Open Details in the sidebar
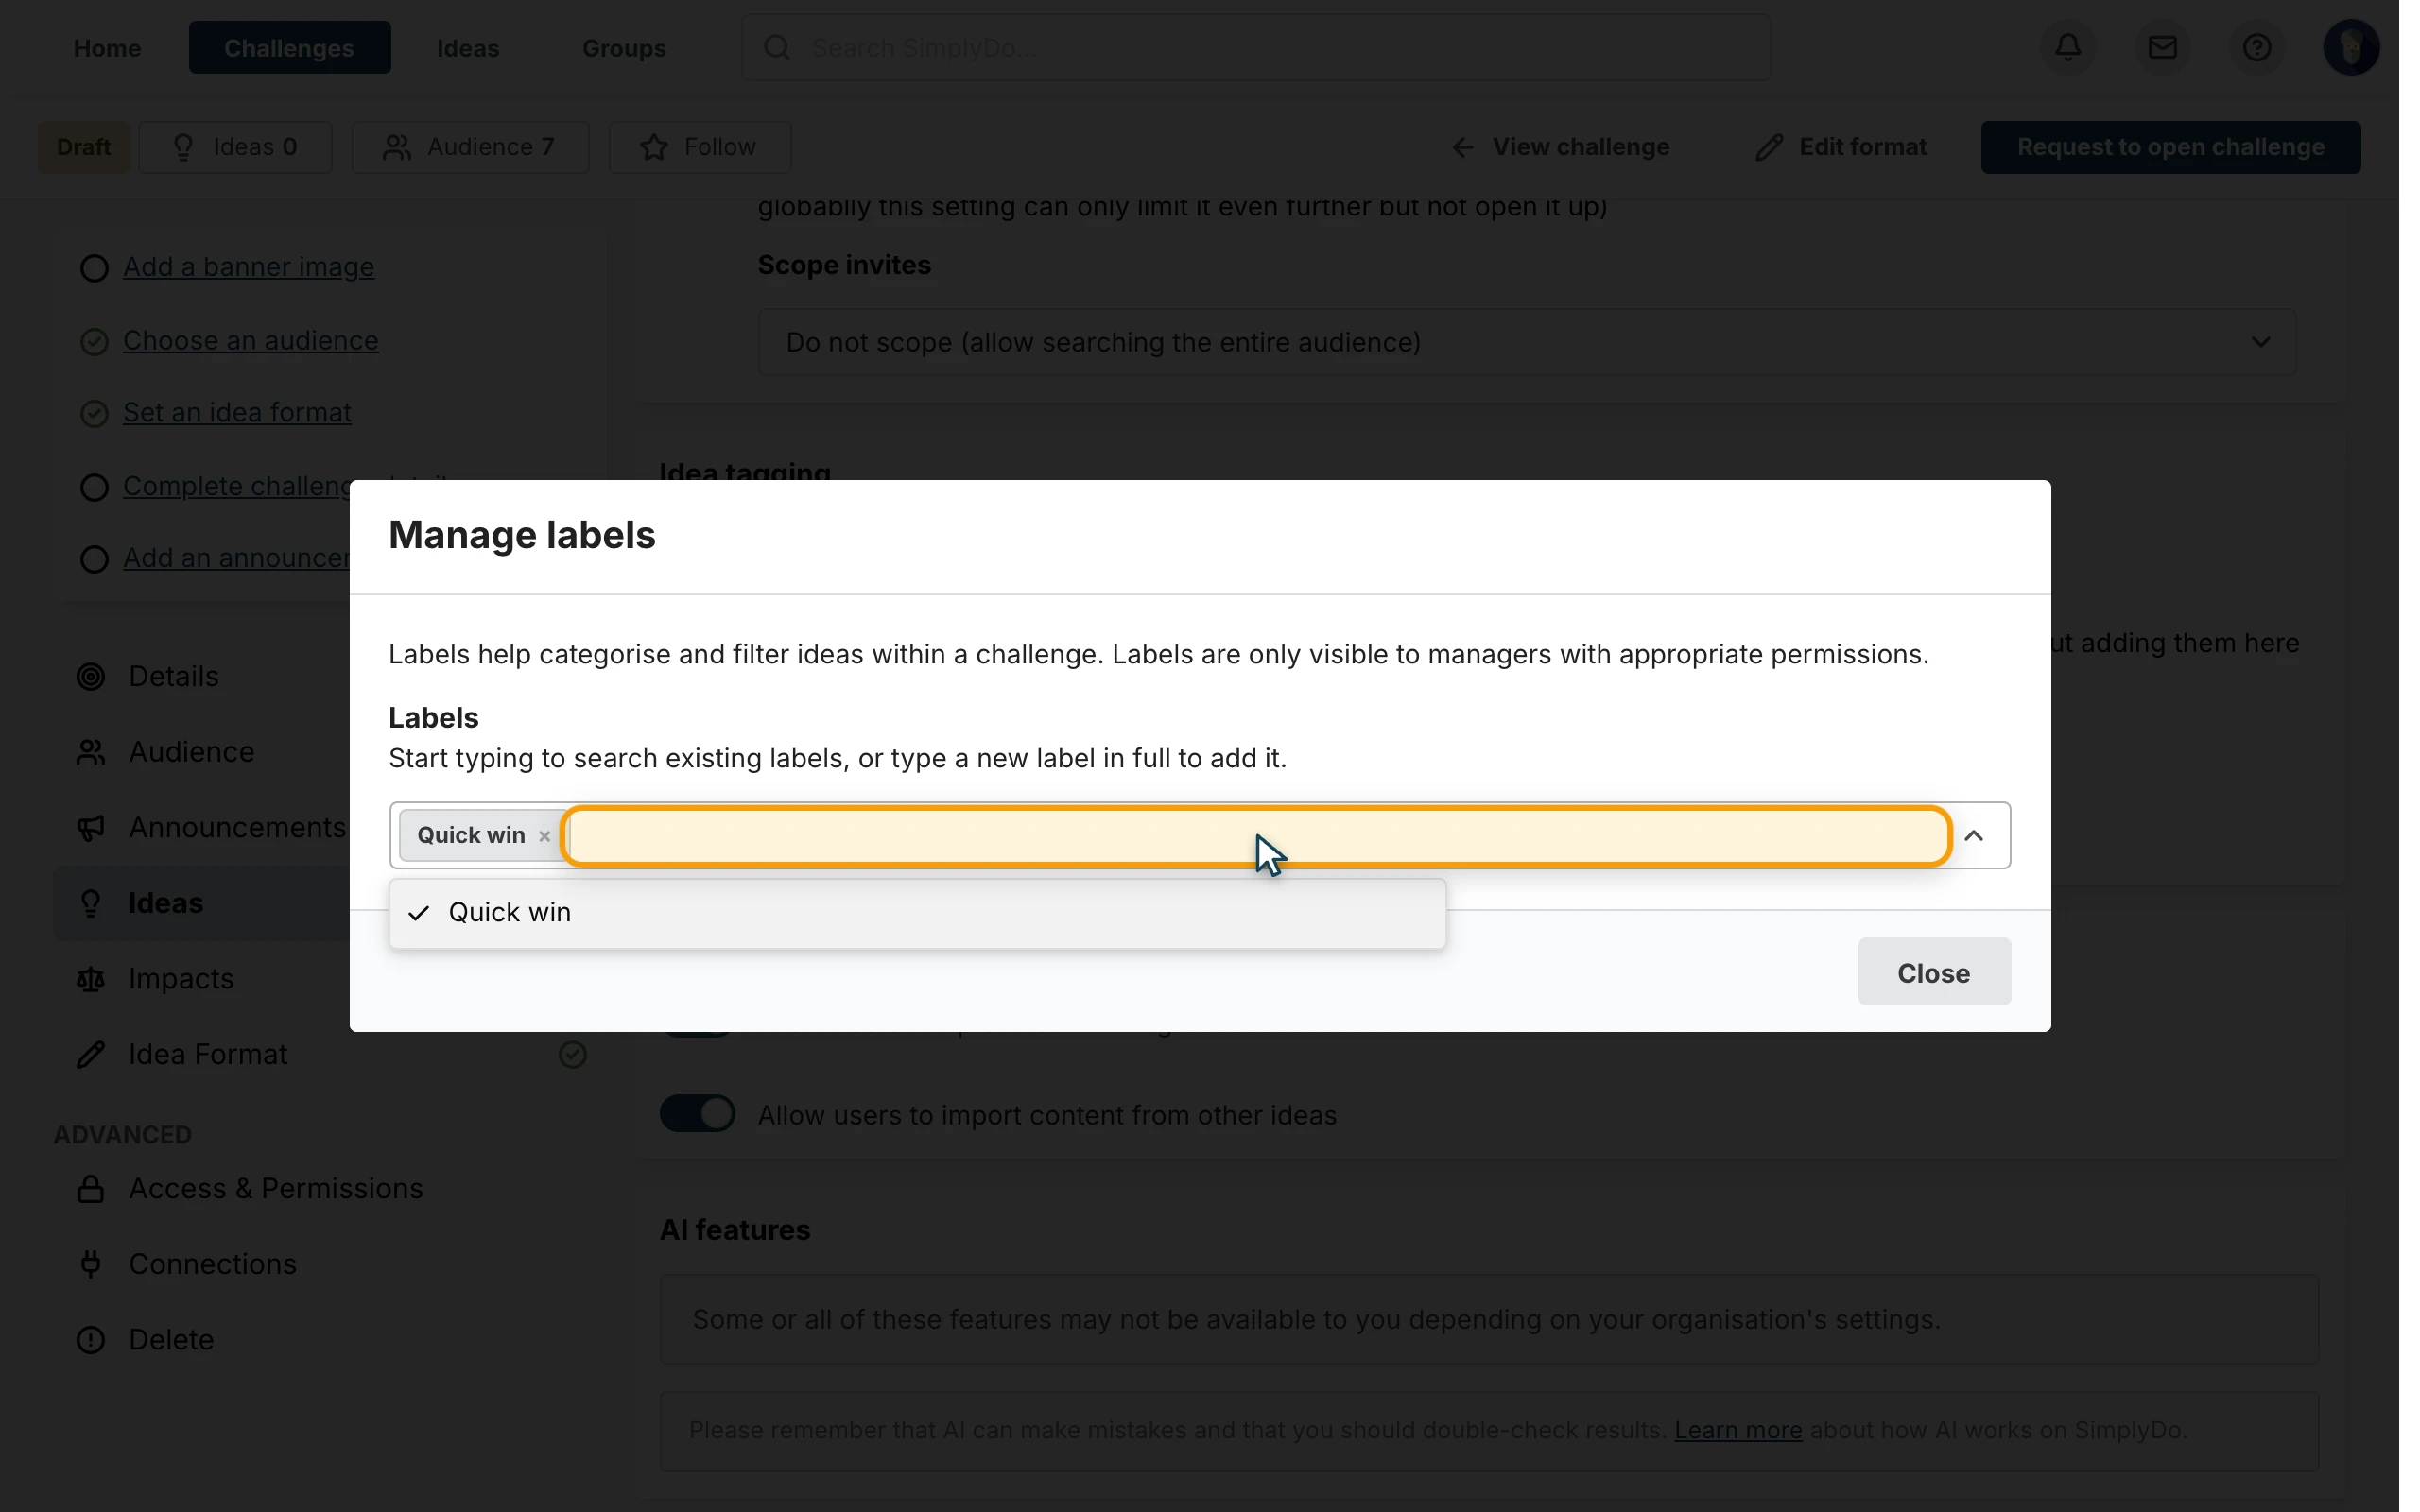Screen dimensions: 2420x1512 click(x=173, y=676)
